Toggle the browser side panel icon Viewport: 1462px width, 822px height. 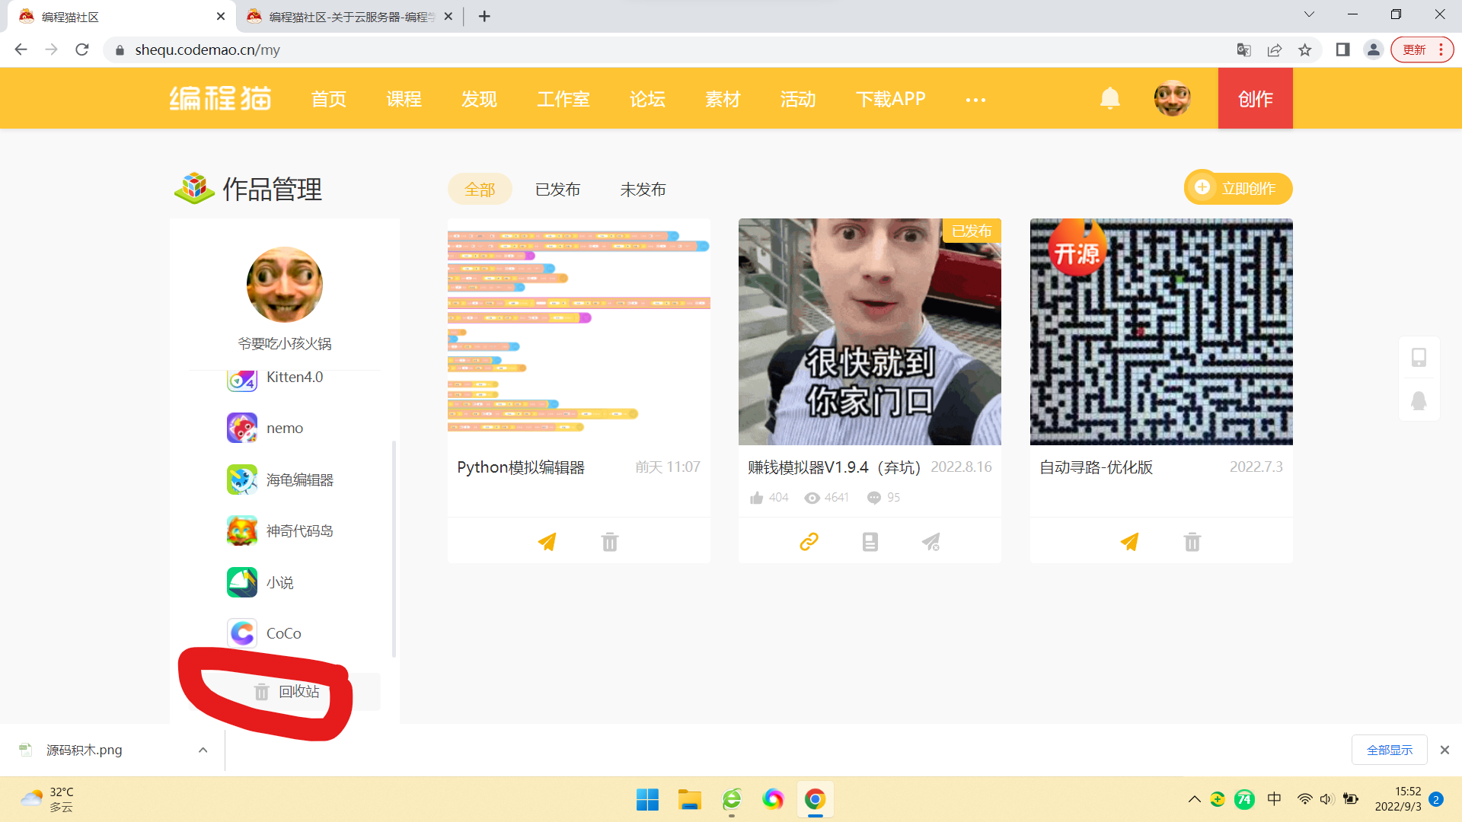tap(1342, 50)
